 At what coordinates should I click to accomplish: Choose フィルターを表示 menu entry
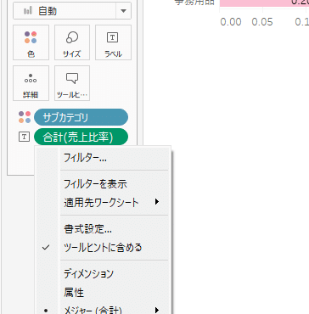click(x=104, y=184)
